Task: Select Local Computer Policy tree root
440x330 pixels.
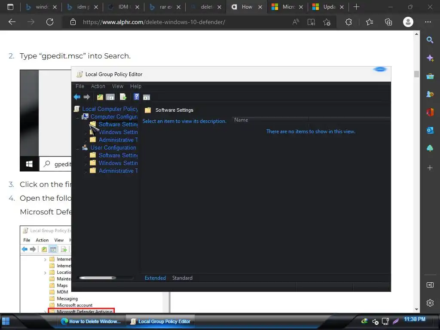Action: 110,109
